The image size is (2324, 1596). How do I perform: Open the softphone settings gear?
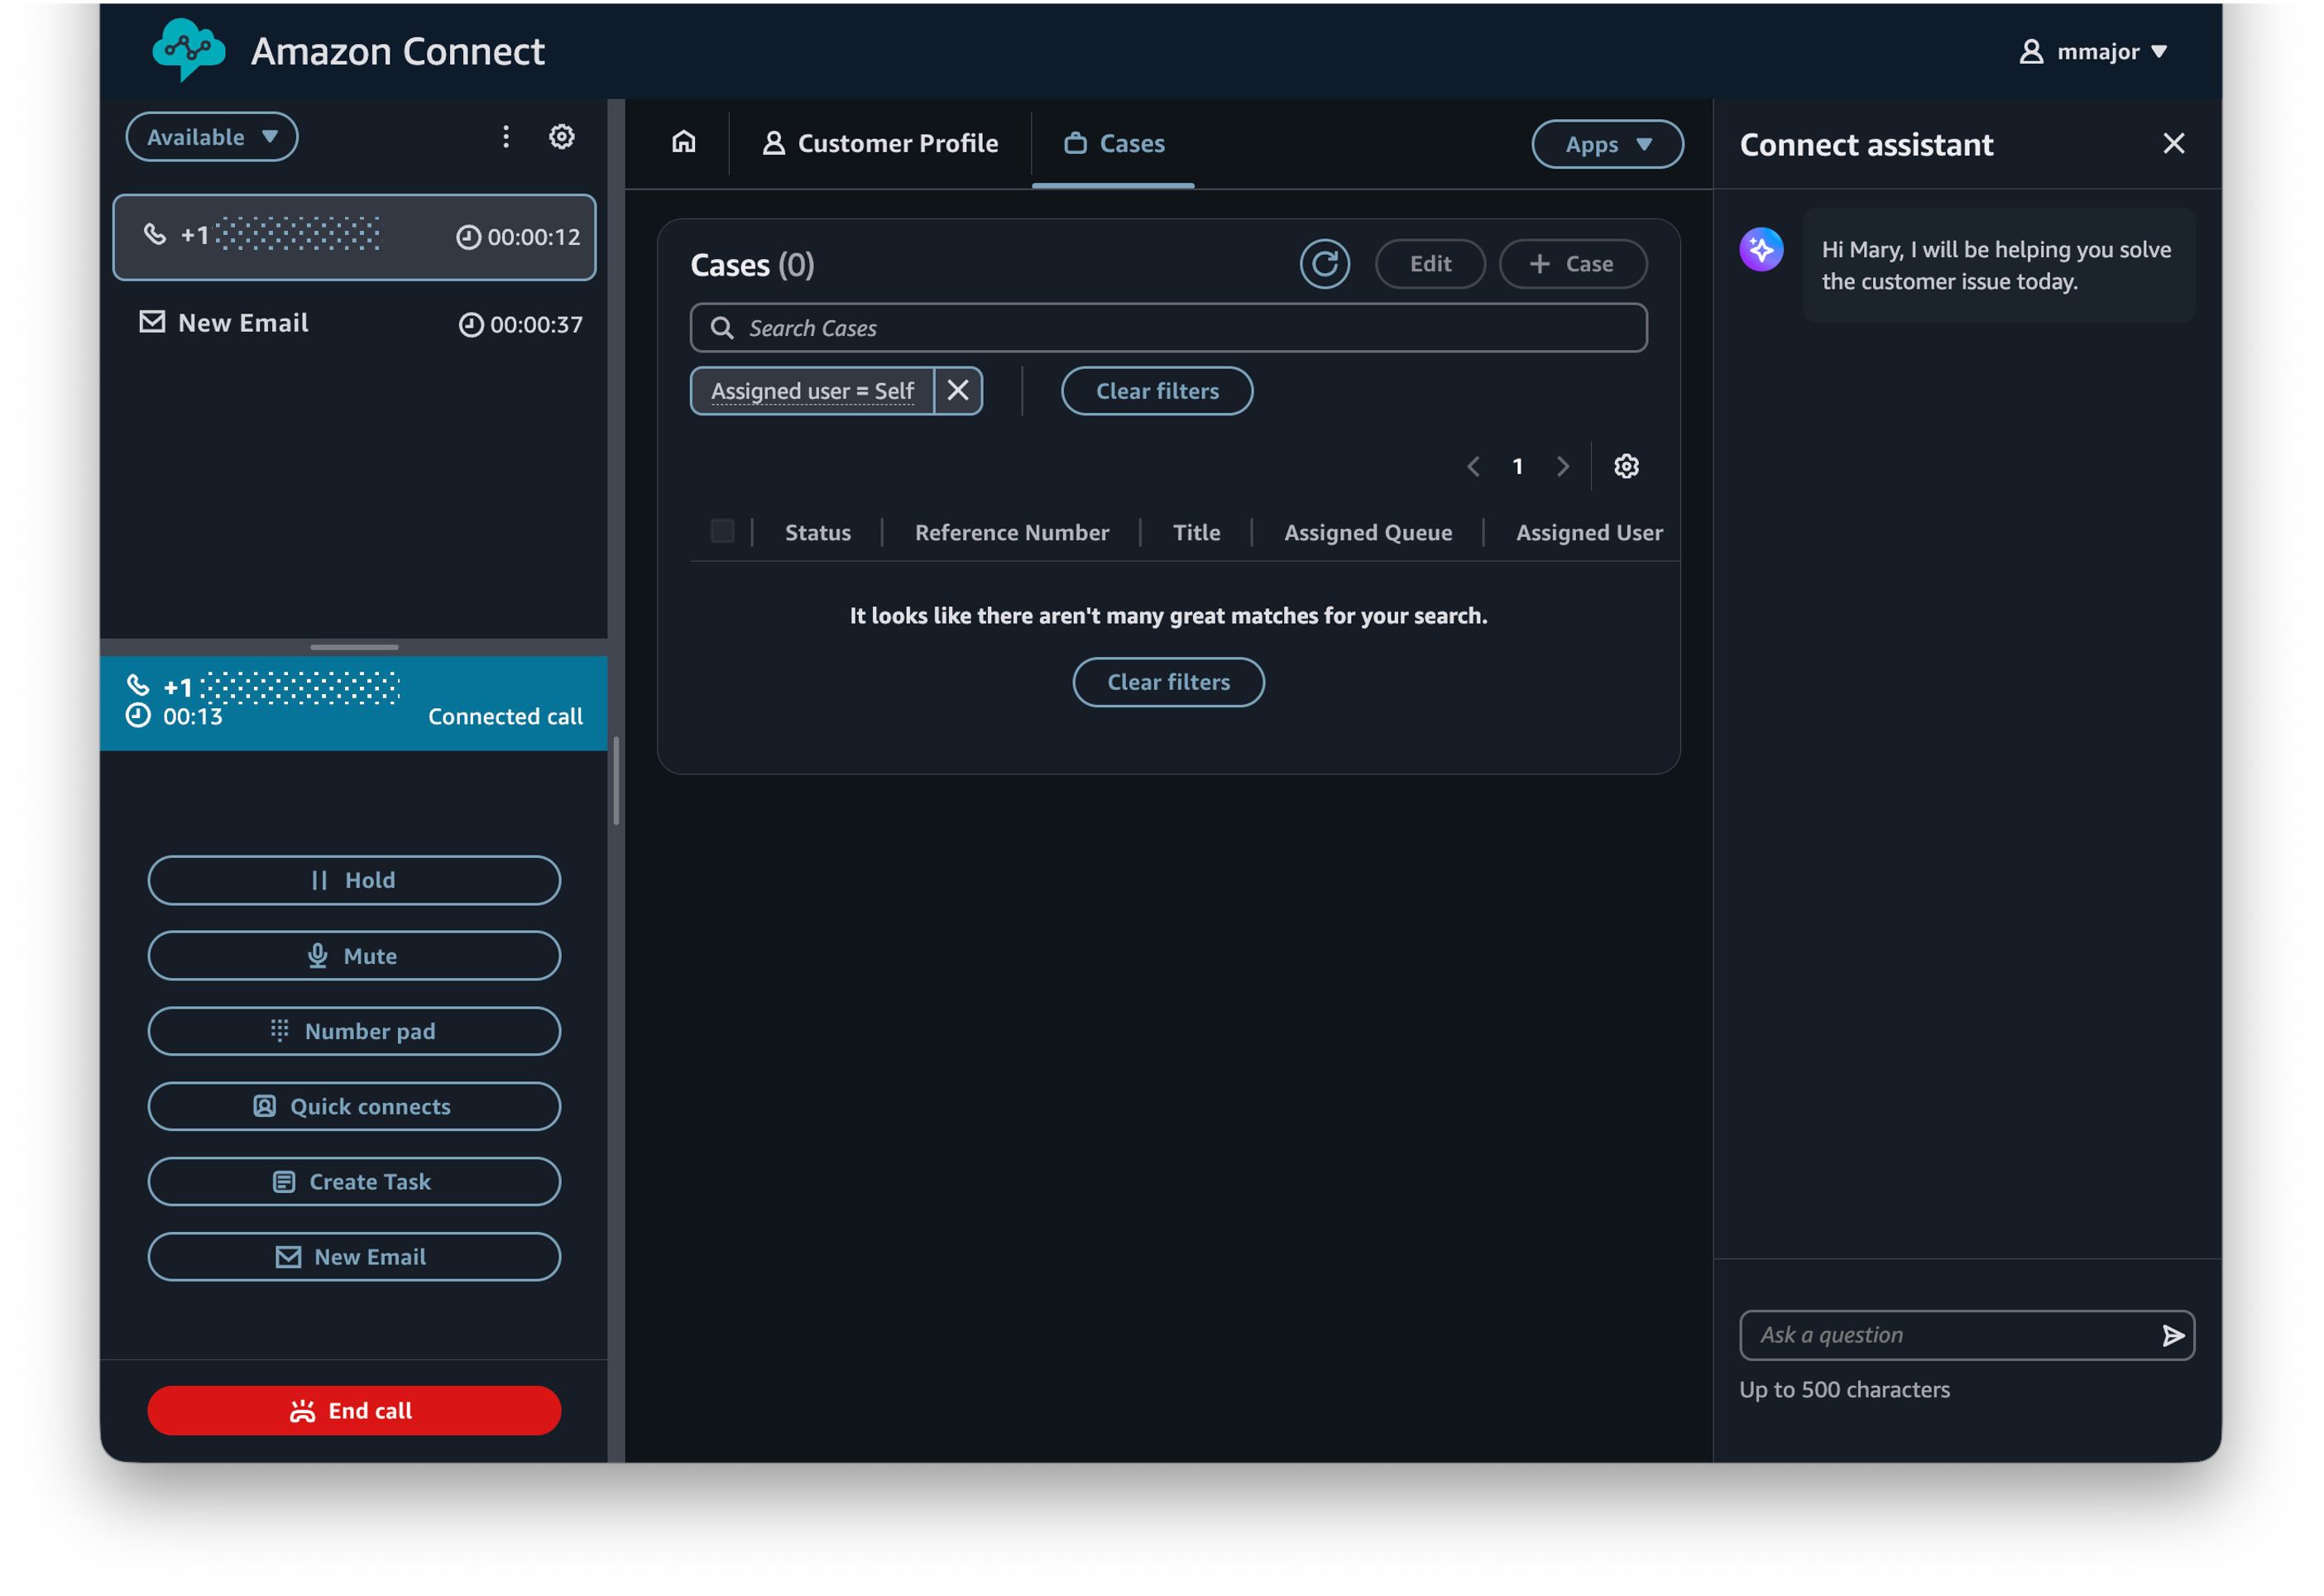pyautogui.click(x=562, y=136)
